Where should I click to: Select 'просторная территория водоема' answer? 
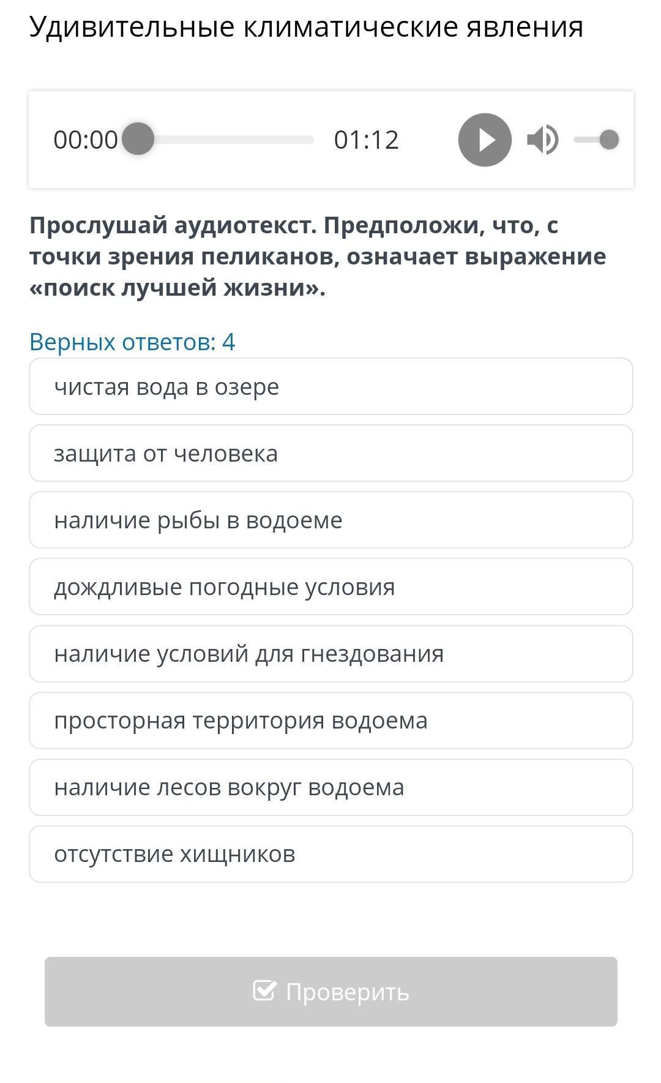(330, 721)
